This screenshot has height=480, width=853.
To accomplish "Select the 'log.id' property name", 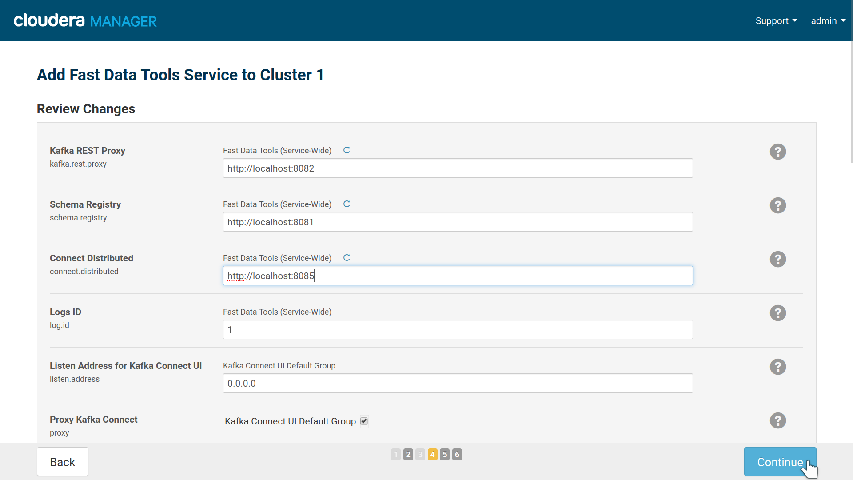I will point(60,325).
